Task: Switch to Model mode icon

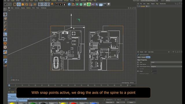Action: pos(5,14)
